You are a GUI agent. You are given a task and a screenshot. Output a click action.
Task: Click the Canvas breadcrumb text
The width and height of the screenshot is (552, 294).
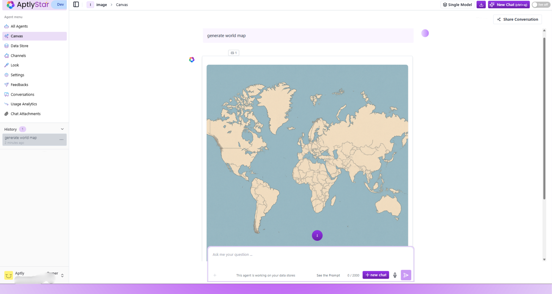pyautogui.click(x=122, y=5)
